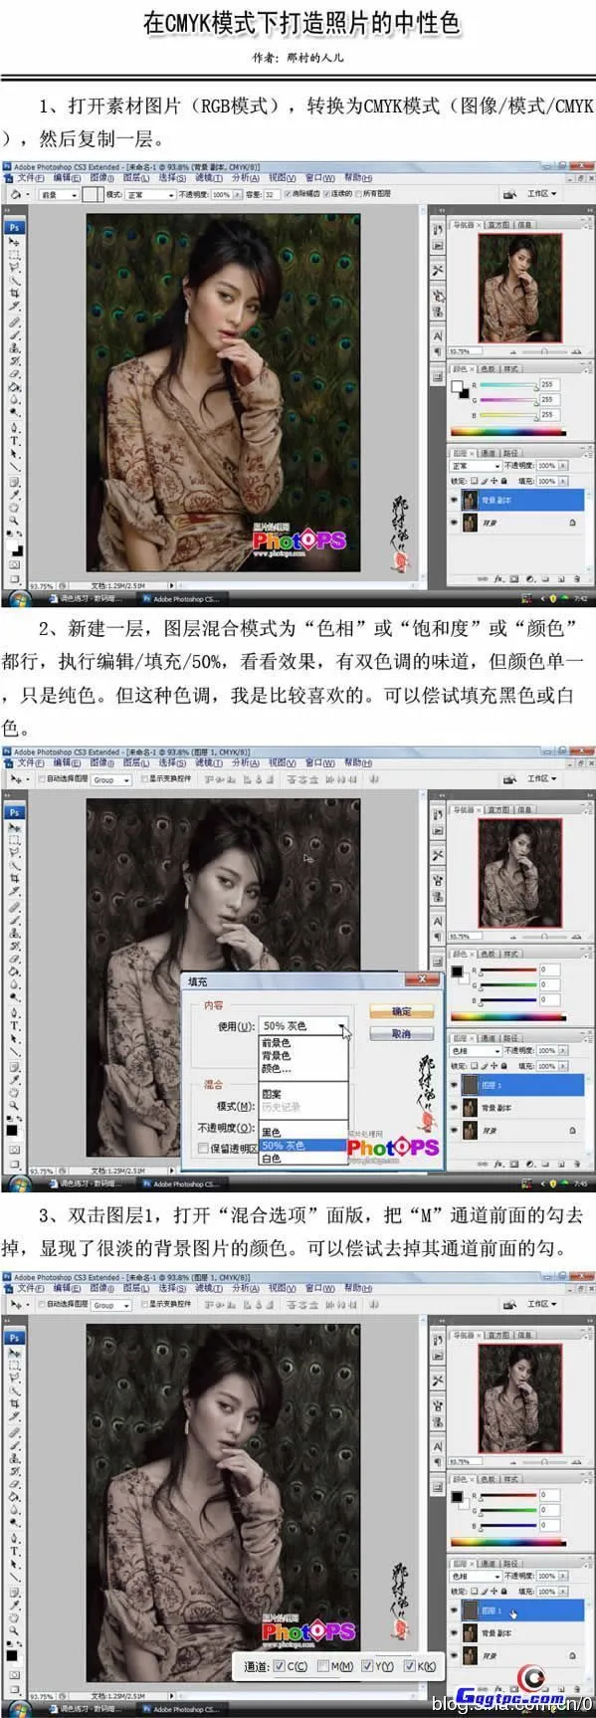Click create new layer icon in first screenshot
This screenshot has width=596, height=1718.
(562, 579)
